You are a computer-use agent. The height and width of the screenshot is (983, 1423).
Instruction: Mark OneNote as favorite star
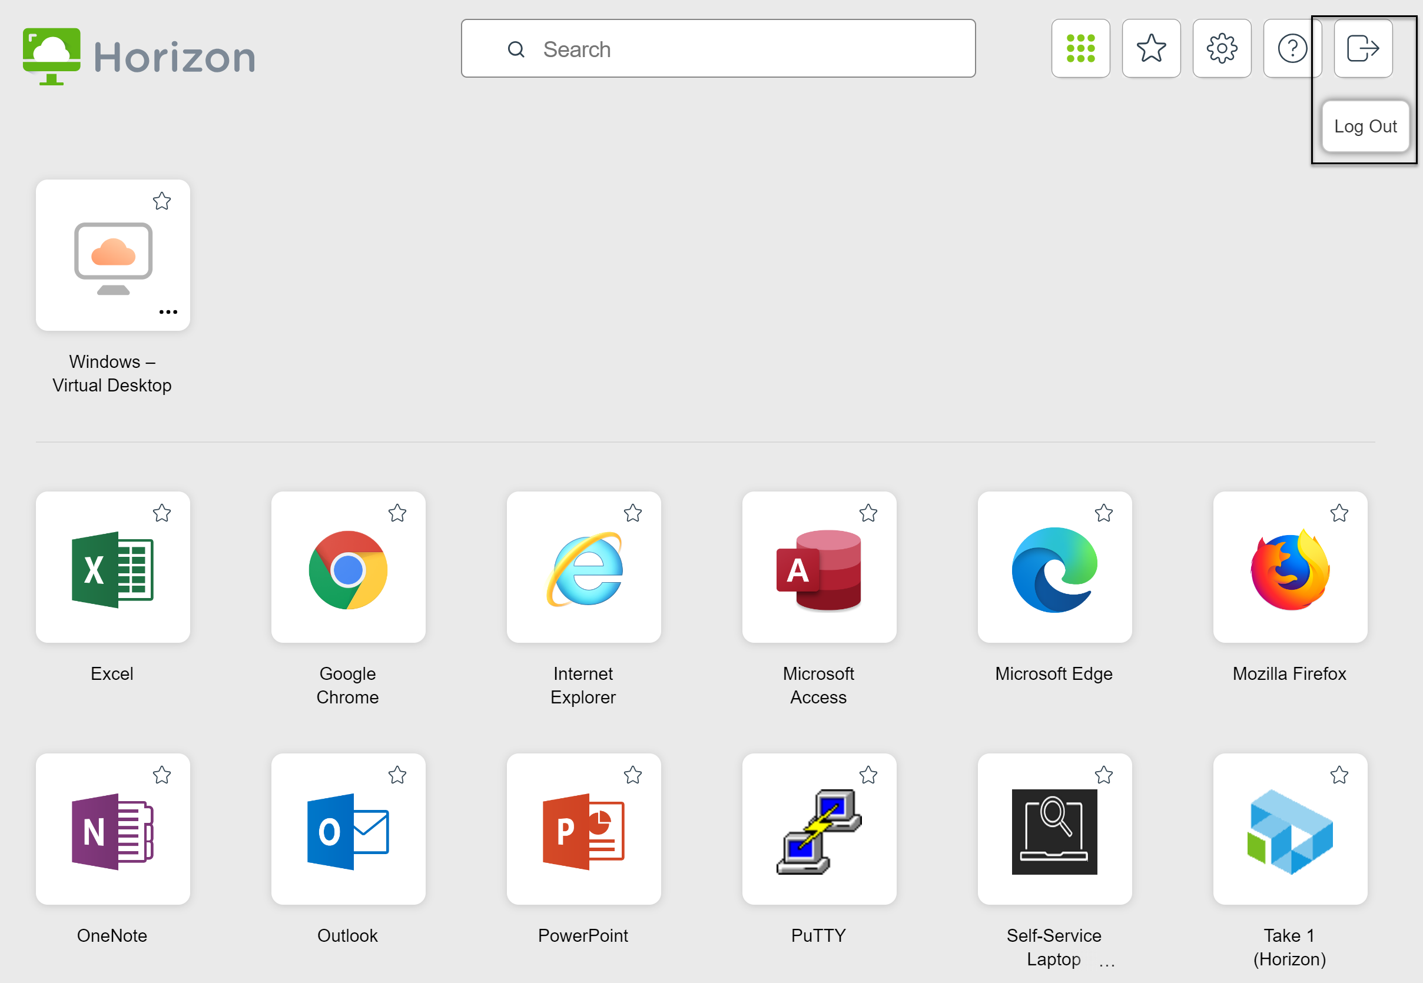tap(162, 774)
